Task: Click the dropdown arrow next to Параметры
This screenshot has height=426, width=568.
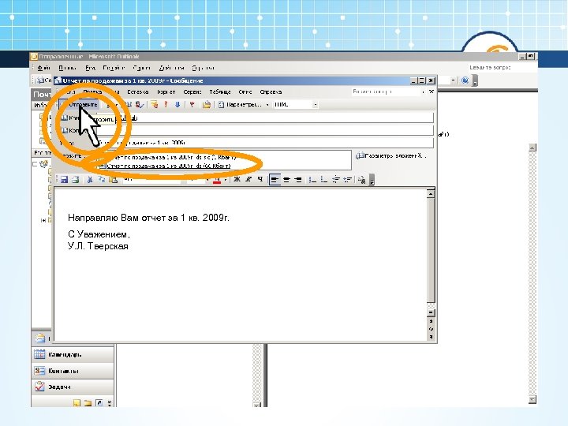Action: [x=267, y=105]
